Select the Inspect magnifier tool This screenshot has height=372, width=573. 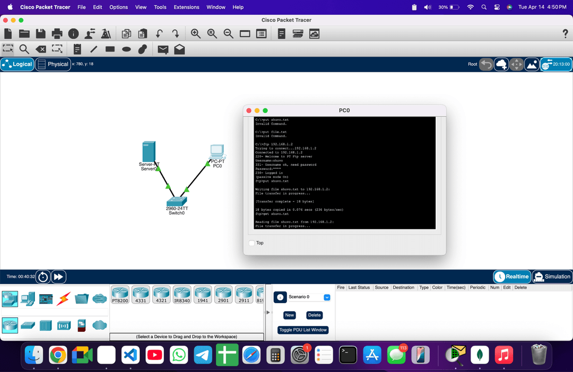24,49
